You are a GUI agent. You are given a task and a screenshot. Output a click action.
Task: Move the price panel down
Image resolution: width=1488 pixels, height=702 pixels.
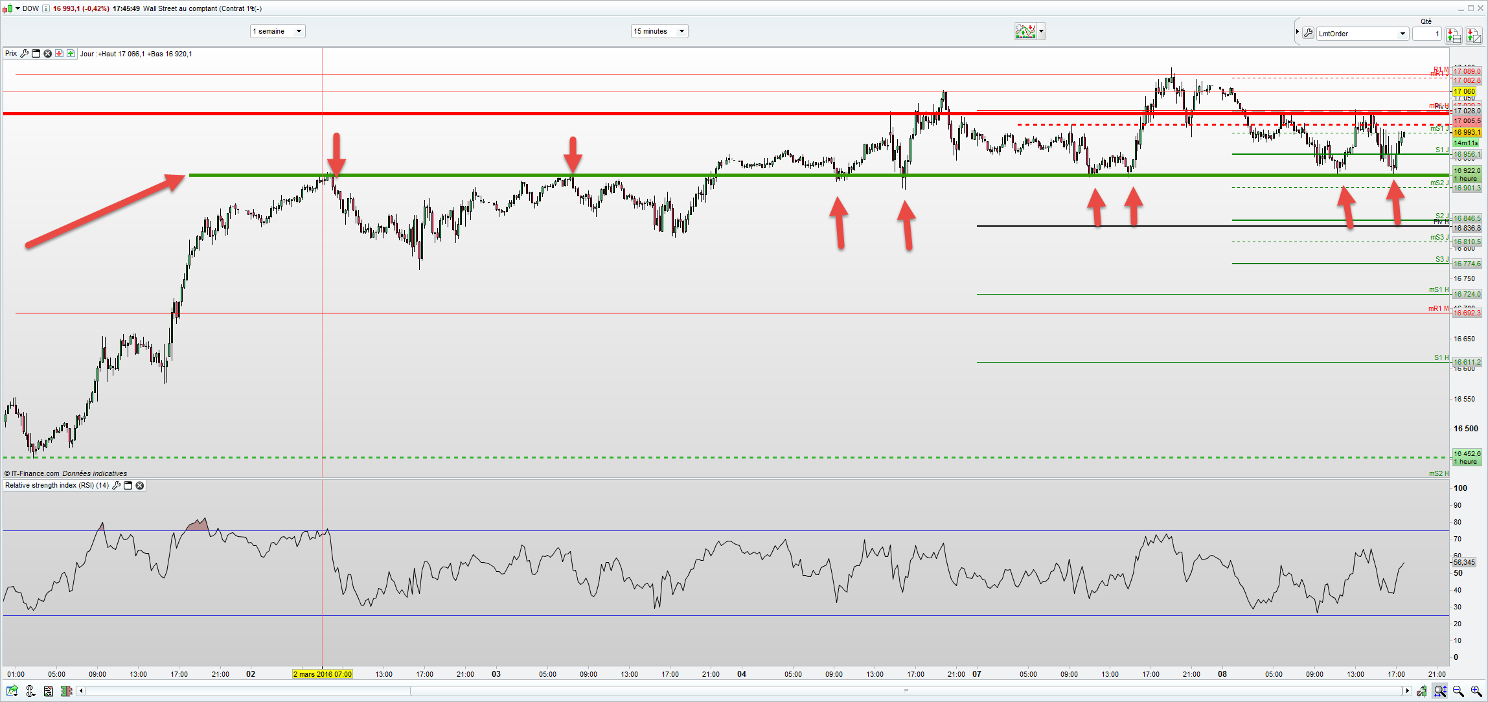pos(59,54)
